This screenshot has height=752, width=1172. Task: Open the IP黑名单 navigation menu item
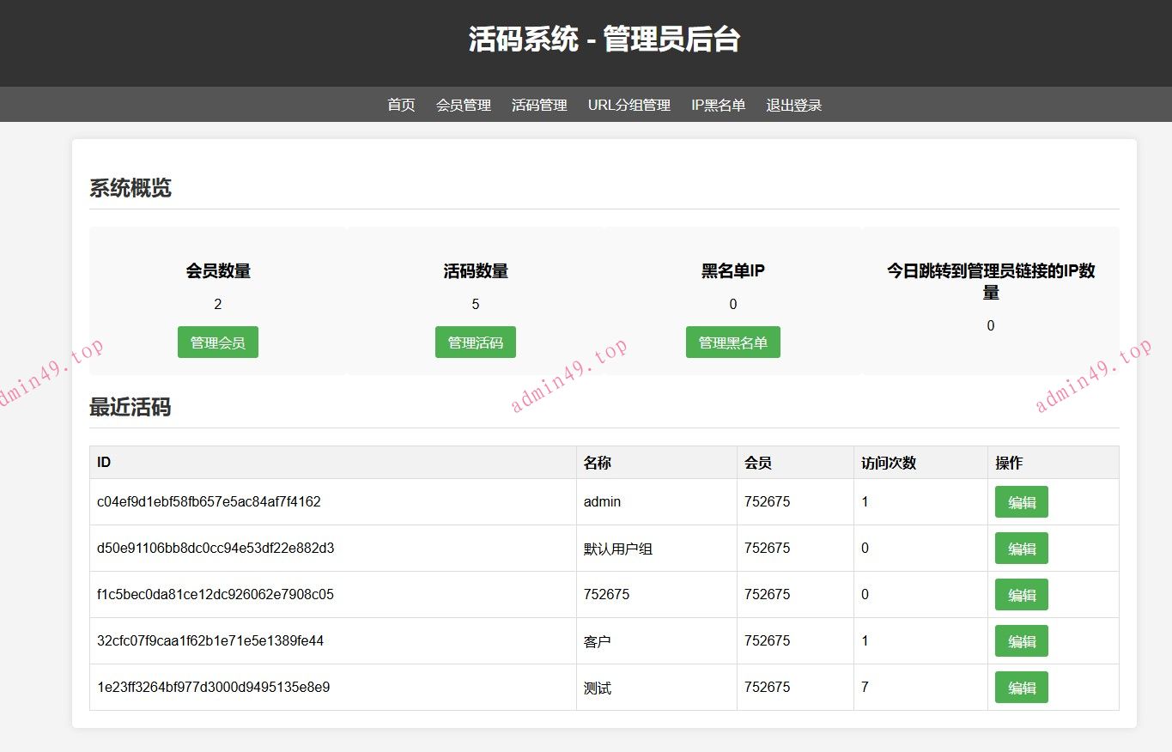719,105
